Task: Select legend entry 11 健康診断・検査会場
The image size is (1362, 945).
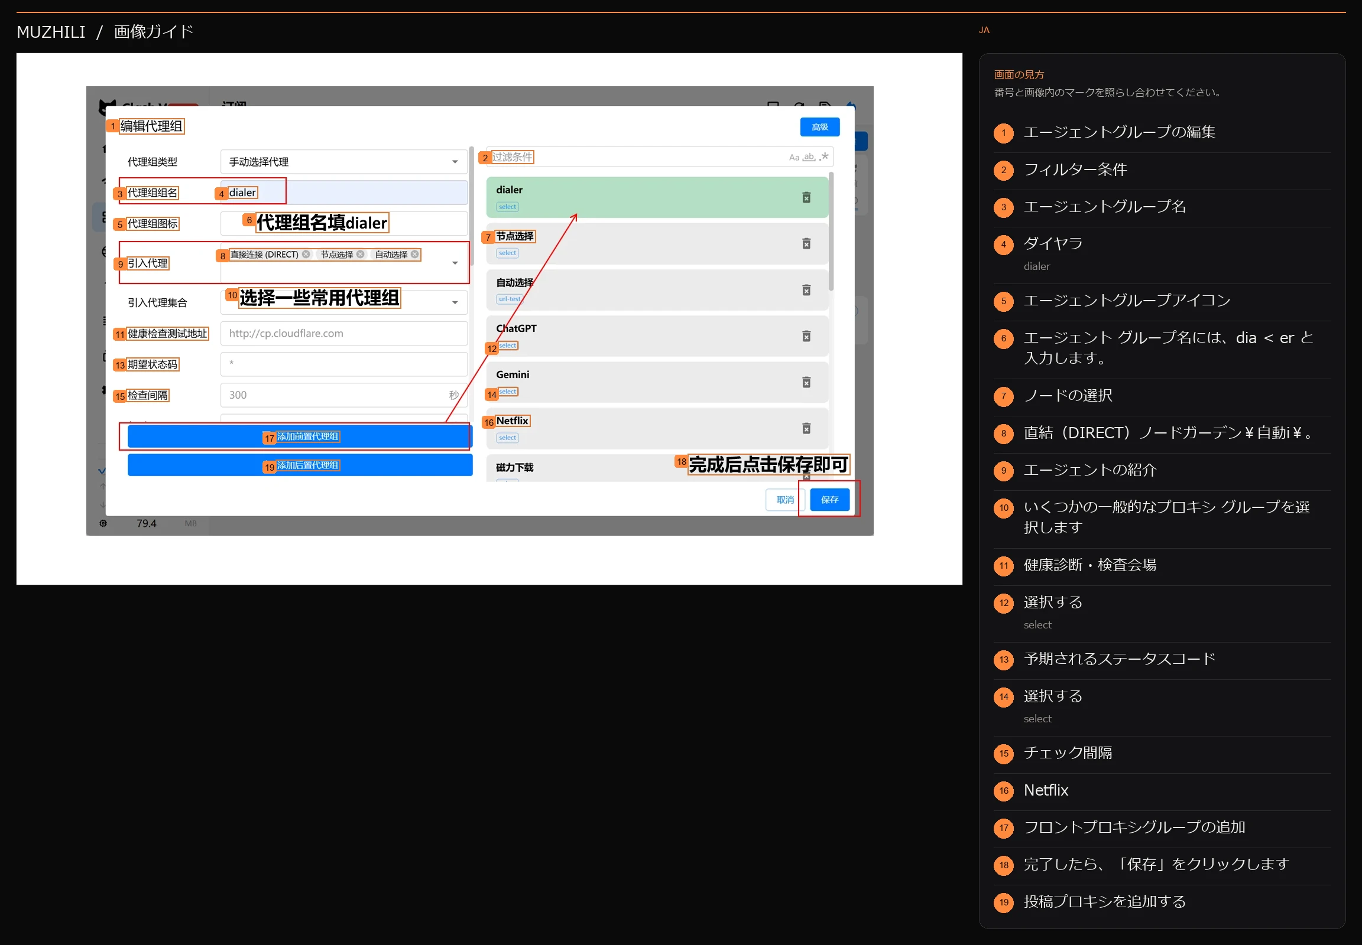Action: point(1162,566)
